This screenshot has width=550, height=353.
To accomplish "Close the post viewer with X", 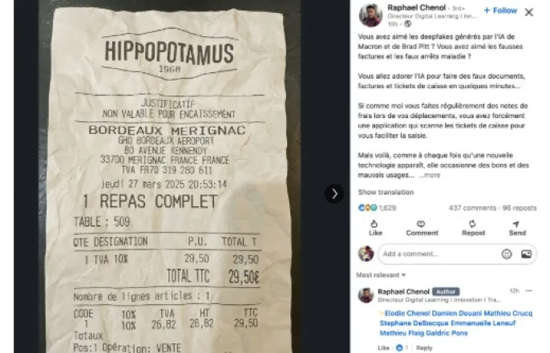I will coord(529,12).
